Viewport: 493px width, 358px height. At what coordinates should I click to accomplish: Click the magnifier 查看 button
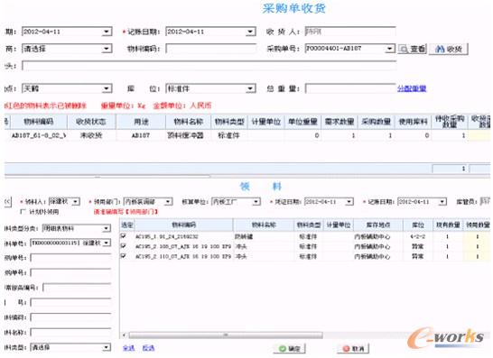(413, 49)
